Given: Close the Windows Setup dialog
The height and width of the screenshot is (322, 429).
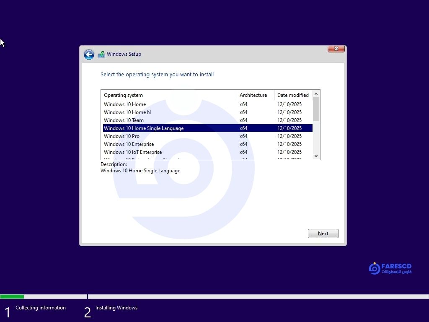Looking at the screenshot, I should (336, 49).
